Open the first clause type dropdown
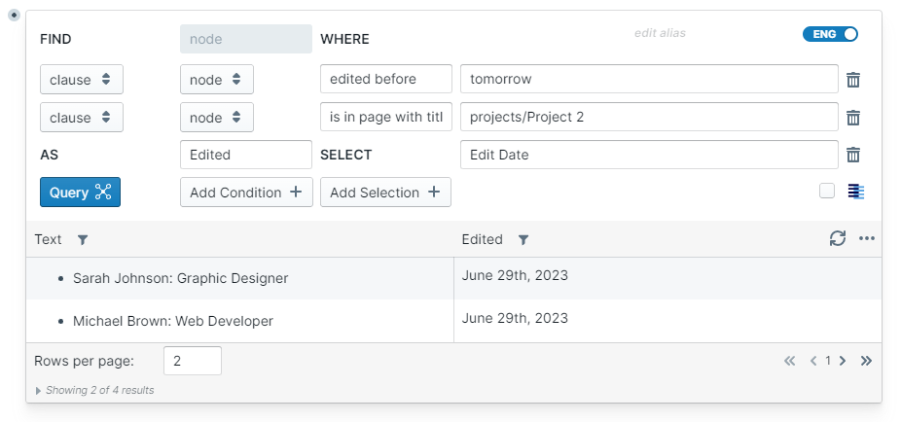 click(82, 80)
